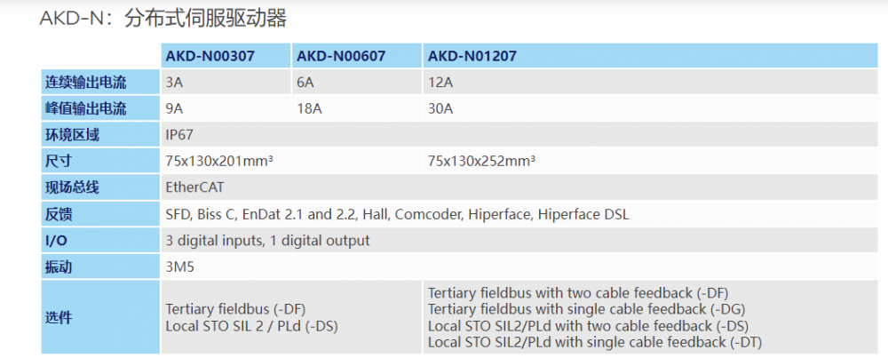Click the AKD-N01207 column header
This screenshot has width=888, height=358.
(472, 56)
